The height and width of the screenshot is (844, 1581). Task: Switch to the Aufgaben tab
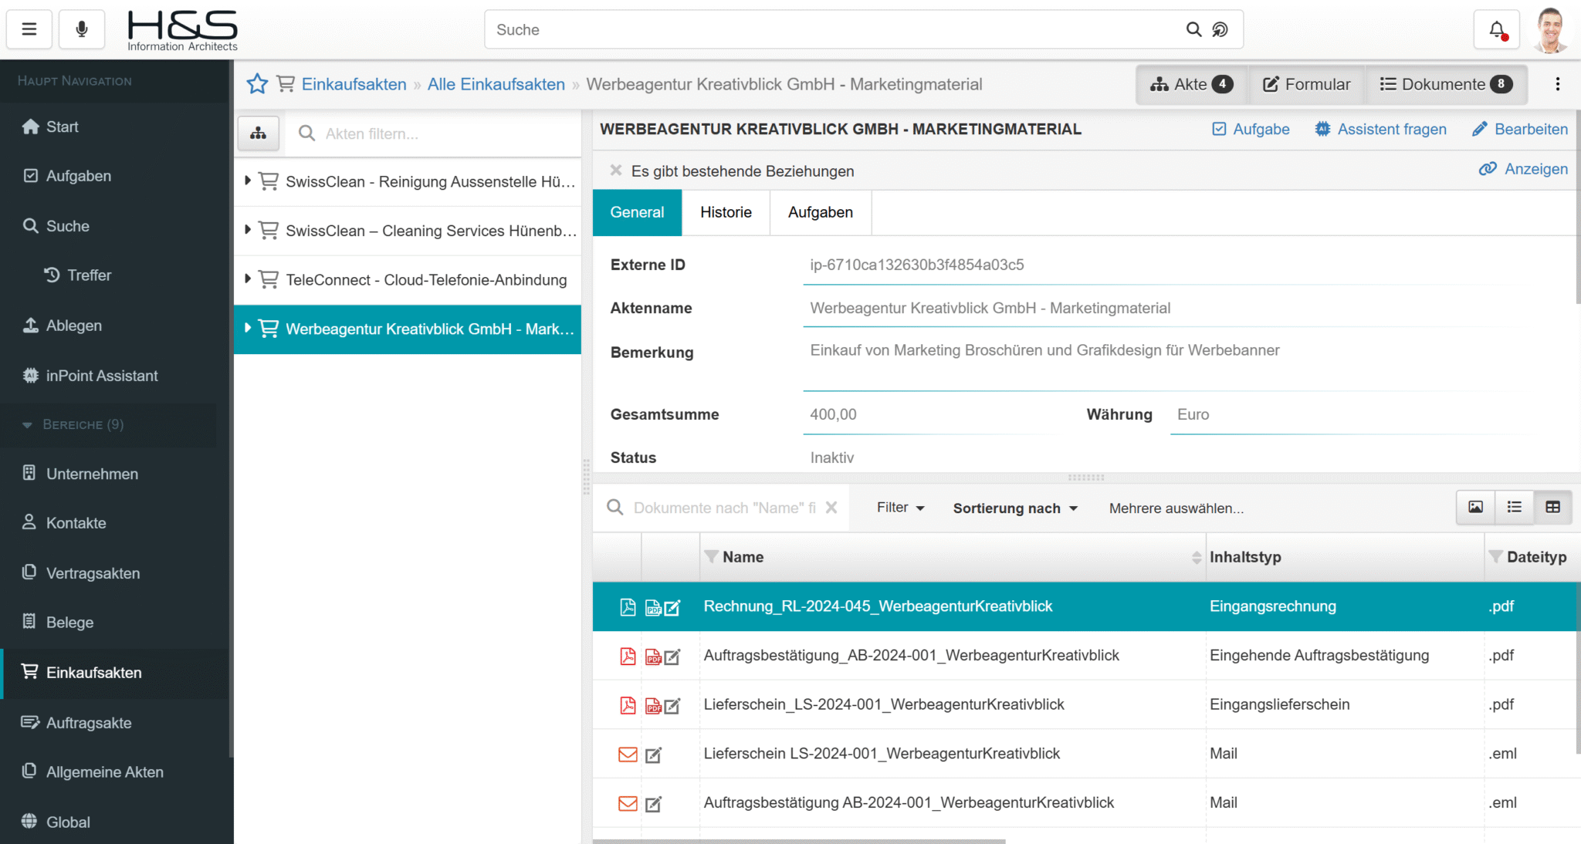coord(821,212)
